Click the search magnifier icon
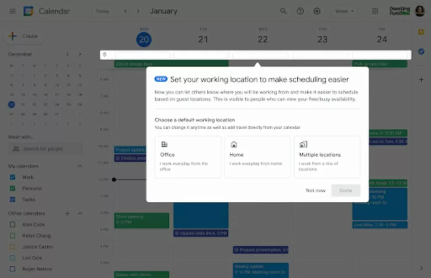Viewport: 431px width, 278px height. [x=284, y=11]
